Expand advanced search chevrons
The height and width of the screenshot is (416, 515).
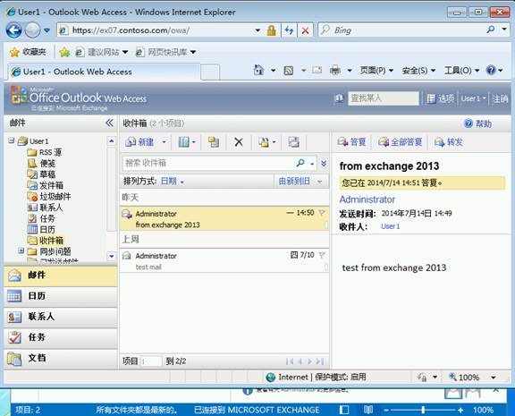point(324,164)
